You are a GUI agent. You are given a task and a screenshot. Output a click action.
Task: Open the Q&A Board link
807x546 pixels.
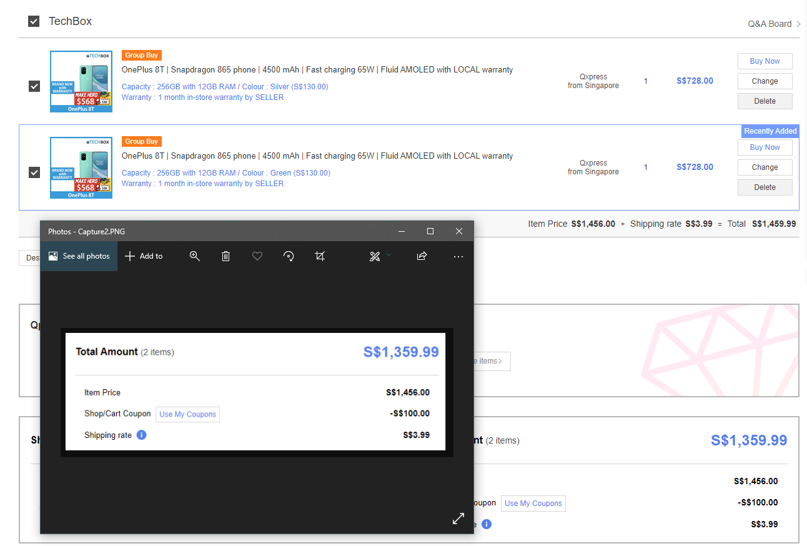pos(775,24)
